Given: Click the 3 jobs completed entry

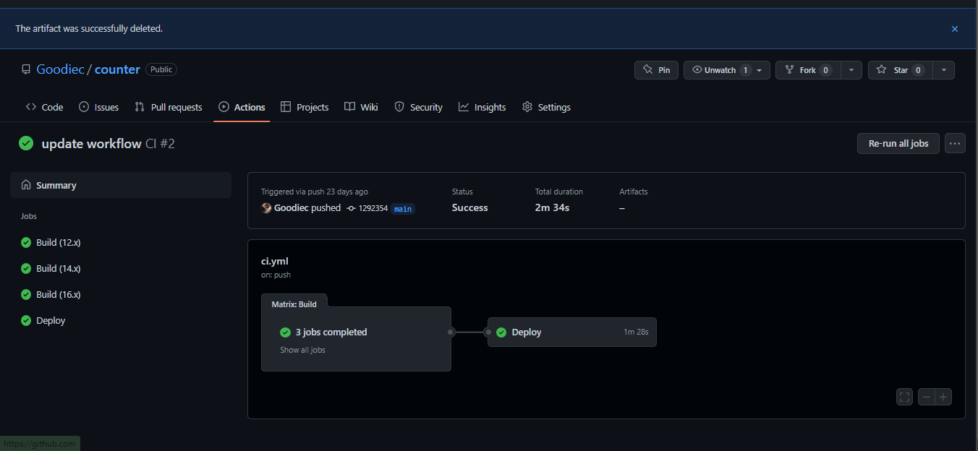Looking at the screenshot, I should [x=331, y=332].
